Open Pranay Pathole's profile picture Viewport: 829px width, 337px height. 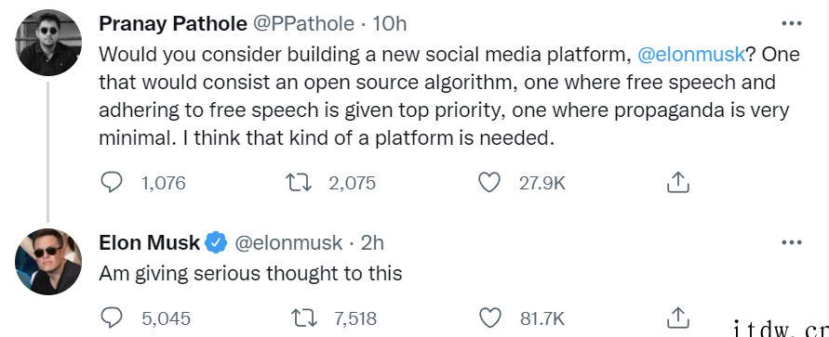pos(48,42)
